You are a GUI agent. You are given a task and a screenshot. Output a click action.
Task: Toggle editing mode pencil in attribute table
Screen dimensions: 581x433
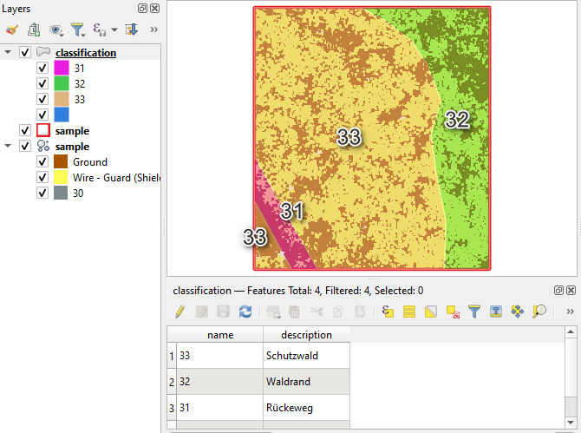click(180, 311)
